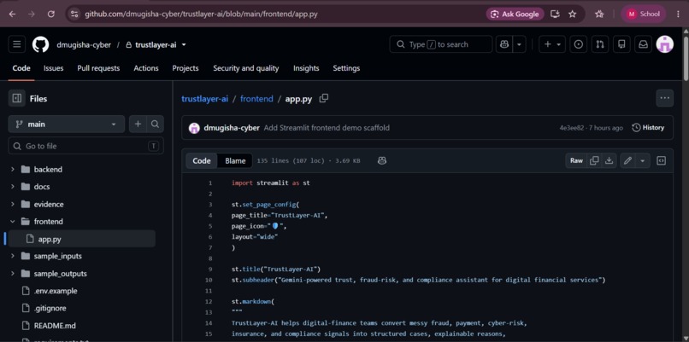Open the Issues repository tab
The width and height of the screenshot is (689, 342).
click(x=53, y=68)
